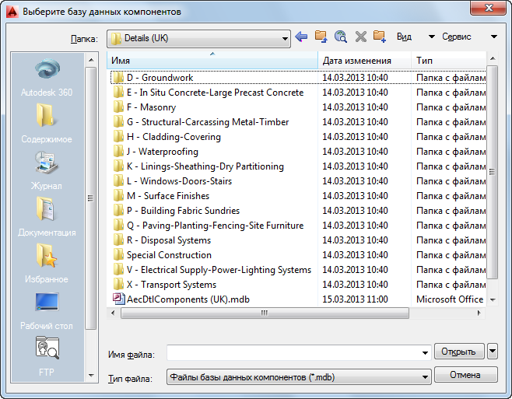Open Autodesk 360 location
The width and height of the screenshot is (512, 399).
coord(47,79)
